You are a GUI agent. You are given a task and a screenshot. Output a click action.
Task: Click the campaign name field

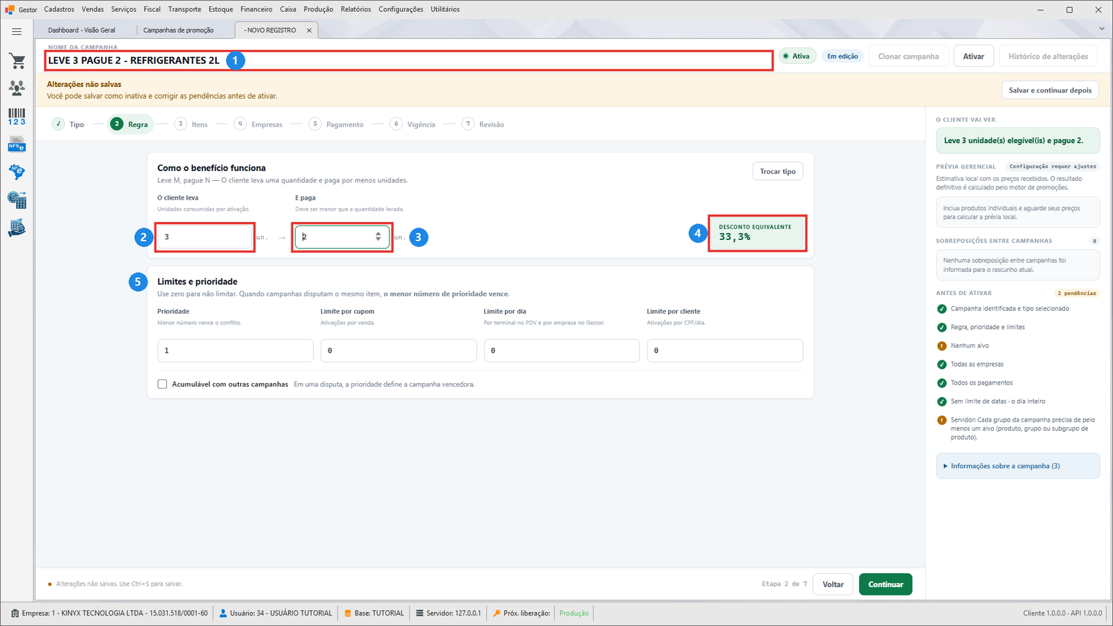408,61
